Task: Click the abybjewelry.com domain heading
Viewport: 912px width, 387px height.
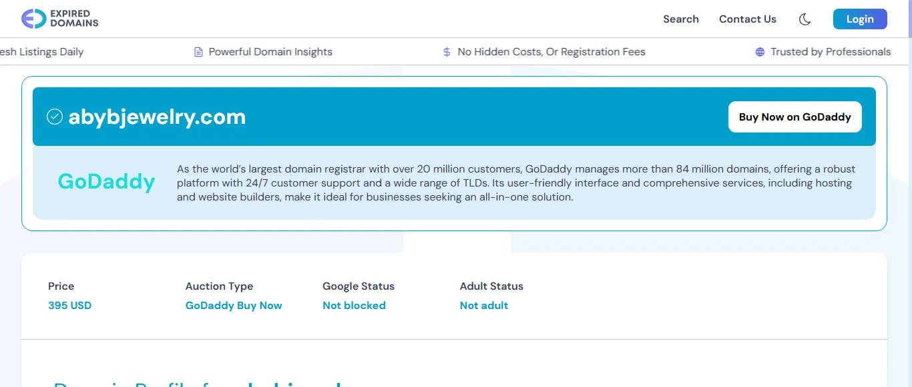Action: (157, 117)
